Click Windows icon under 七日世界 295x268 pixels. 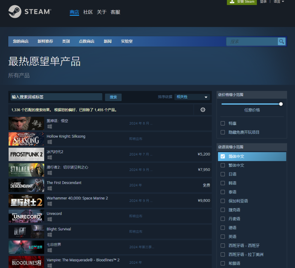click(50, 250)
